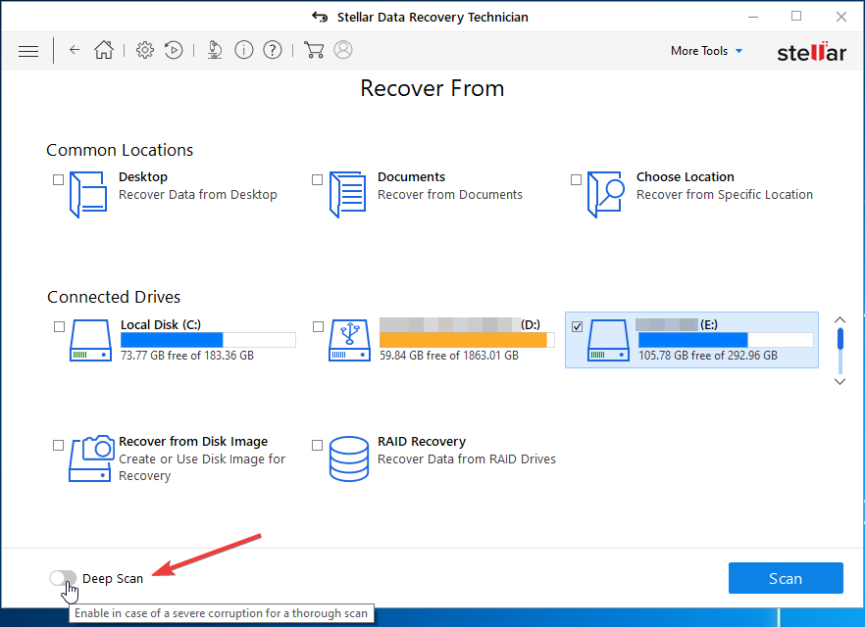Check the Desktop checkbox
865x627 pixels.
[x=58, y=180]
